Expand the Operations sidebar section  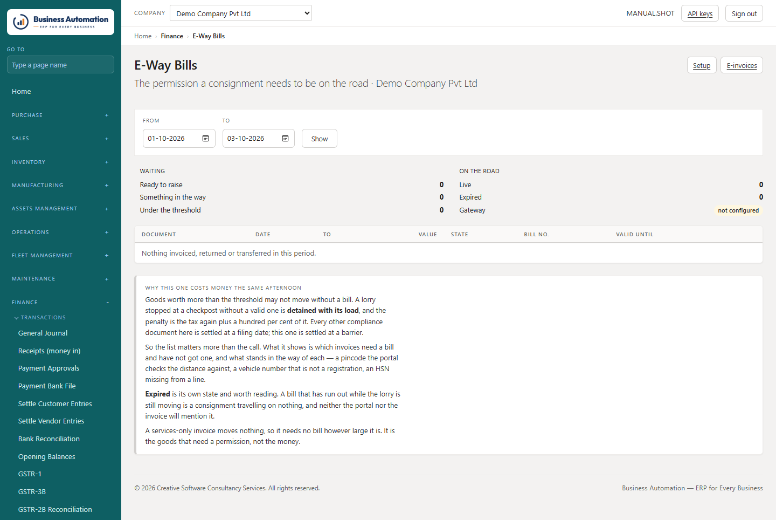pyautogui.click(x=60, y=232)
